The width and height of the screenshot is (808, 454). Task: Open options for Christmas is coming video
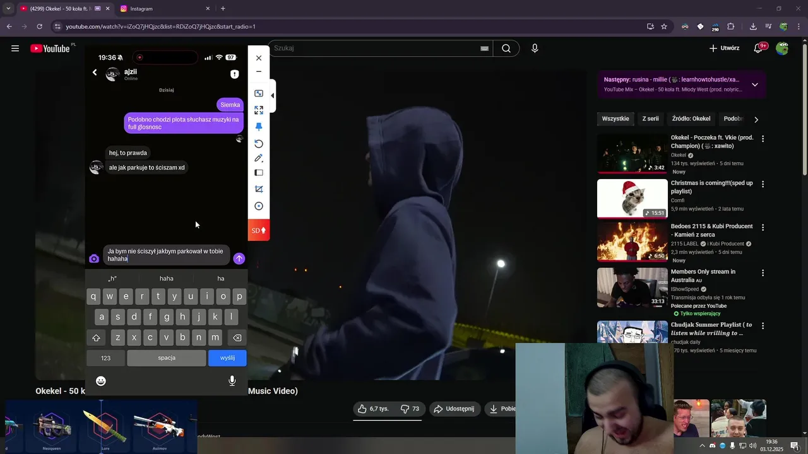click(x=763, y=184)
